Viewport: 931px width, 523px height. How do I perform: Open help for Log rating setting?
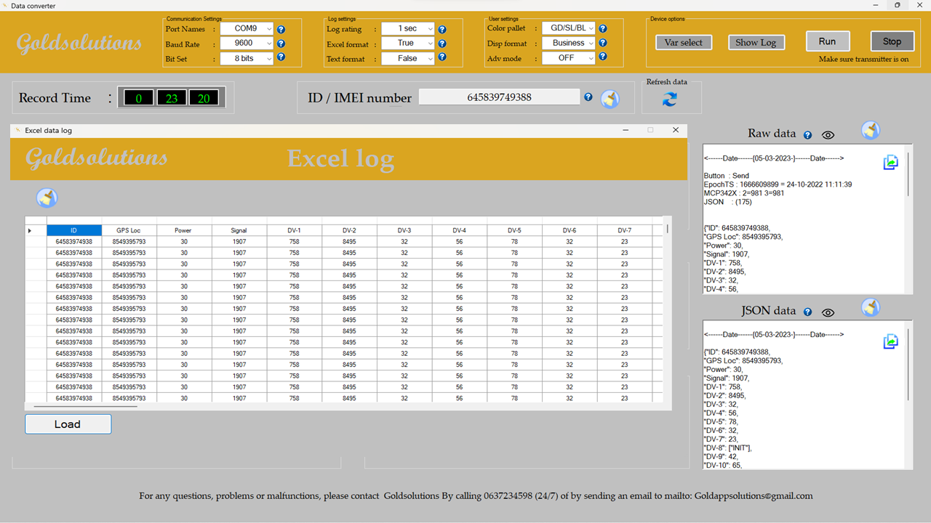pyautogui.click(x=442, y=30)
